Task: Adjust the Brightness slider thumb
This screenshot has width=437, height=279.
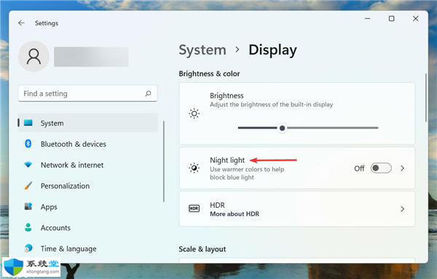Action: 282,128
